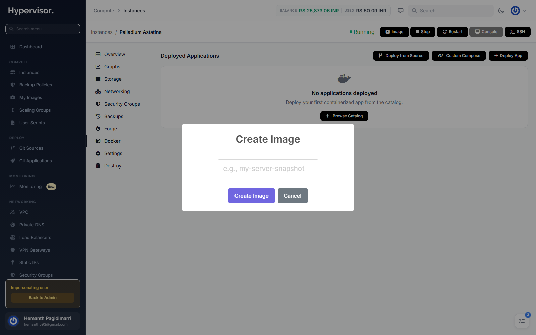
Task: Click Back to Admin button
Action: tap(43, 298)
